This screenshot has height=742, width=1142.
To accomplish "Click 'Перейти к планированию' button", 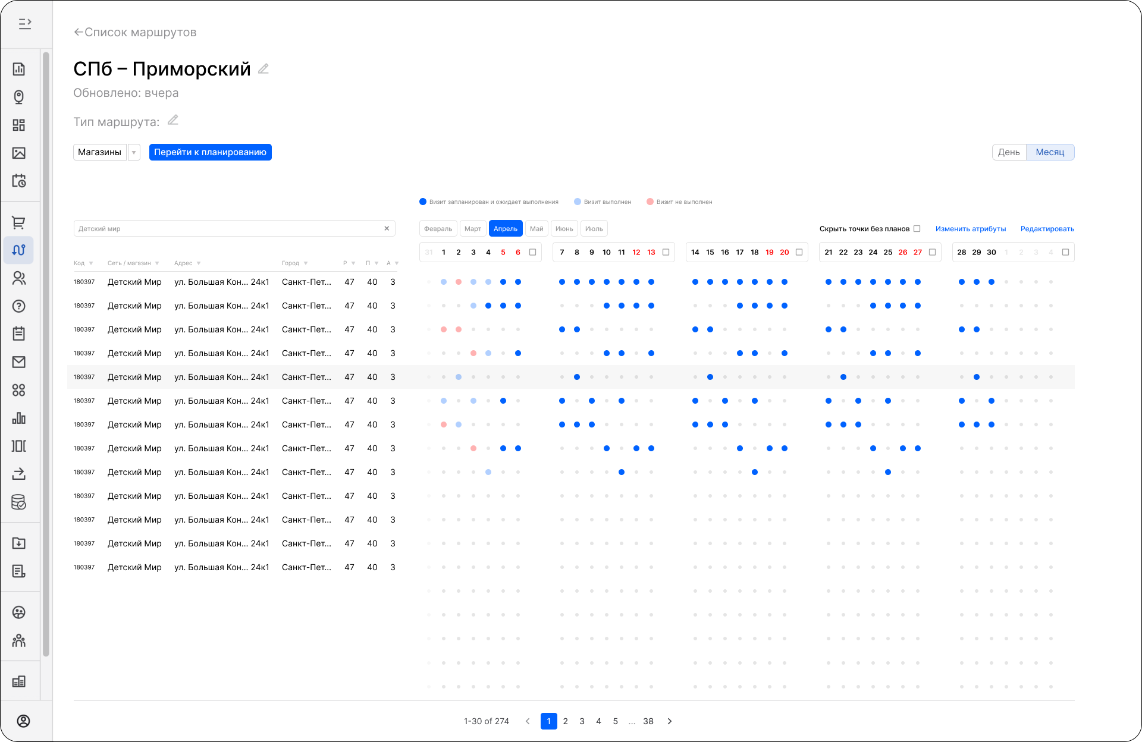I will 210,152.
